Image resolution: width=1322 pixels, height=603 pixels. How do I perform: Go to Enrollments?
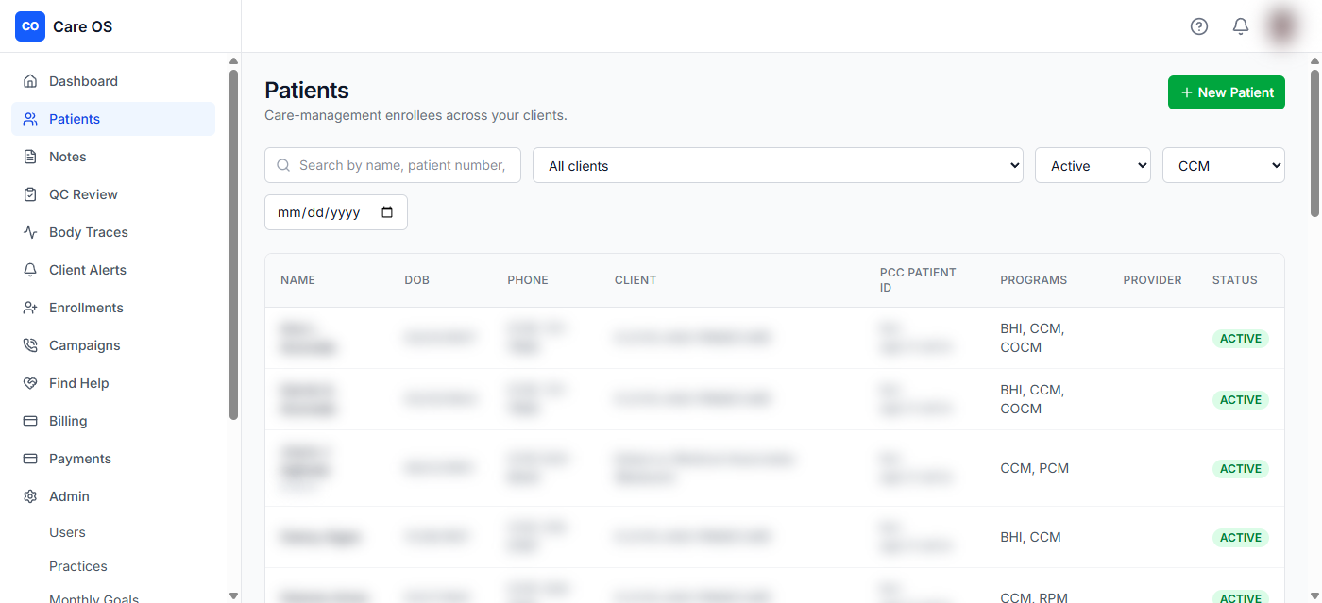coord(113,308)
